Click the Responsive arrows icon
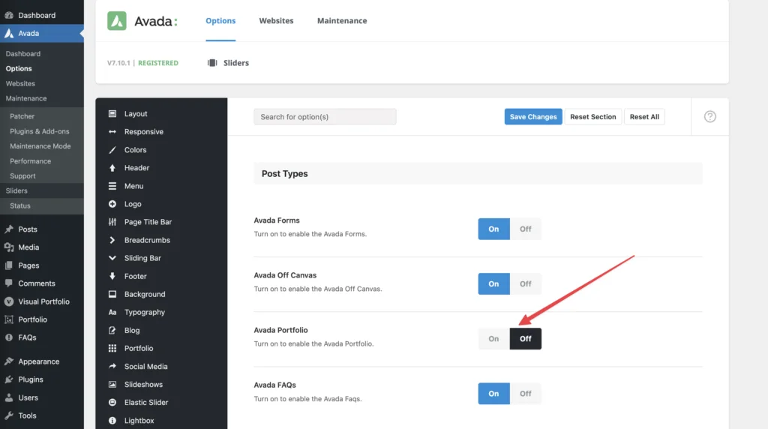The height and width of the screenshot is (429, 768). [112, 132]
